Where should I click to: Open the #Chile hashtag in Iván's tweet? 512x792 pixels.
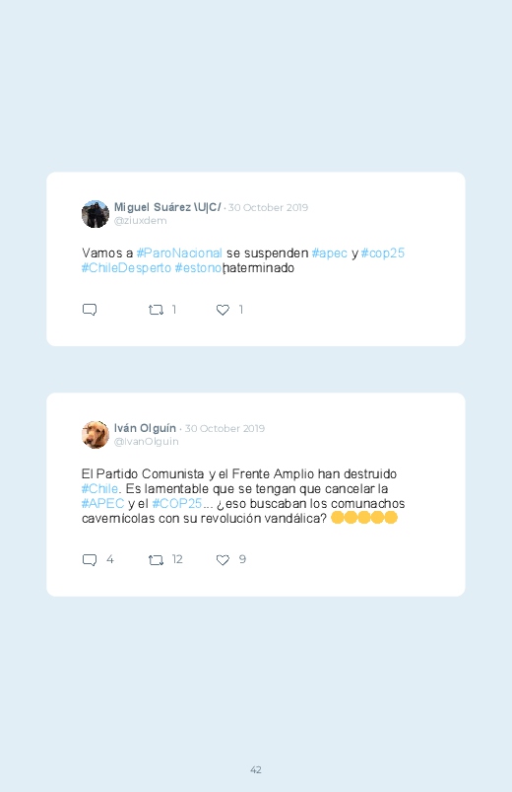click(x=99, y=489)
